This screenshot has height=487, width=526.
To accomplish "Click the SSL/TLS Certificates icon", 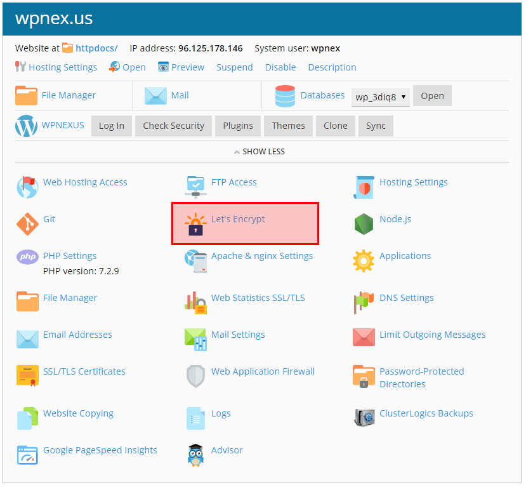I will (27, 376).
